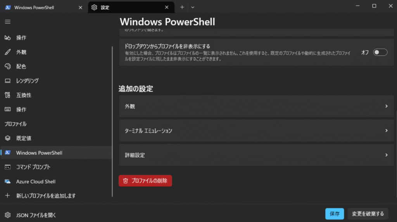This screenshot has width=397, height=222.
Task: Expand the 外観 additional settings row
Action: (x=256, y=106)
